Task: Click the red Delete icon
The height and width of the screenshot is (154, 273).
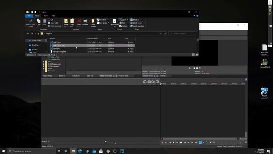Action: tap(79, 21)
